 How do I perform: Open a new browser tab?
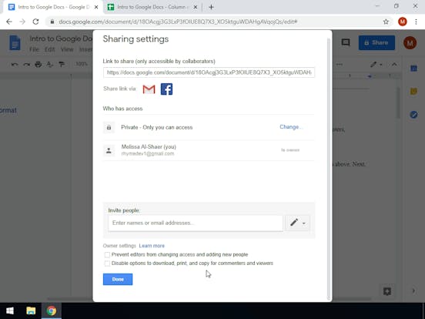(x=211, y=8)
